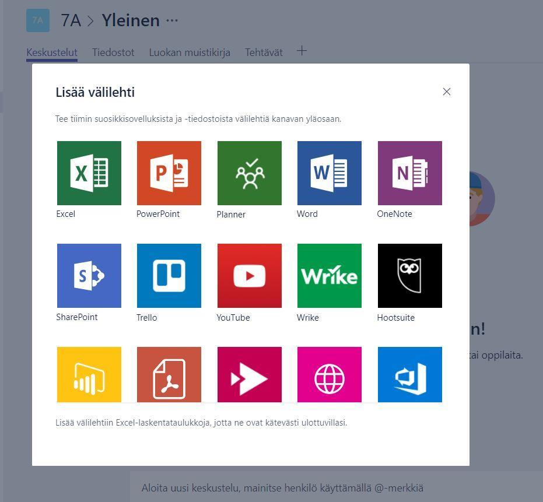Click the Planner label text
543x502 pixels.
point(231,215)
